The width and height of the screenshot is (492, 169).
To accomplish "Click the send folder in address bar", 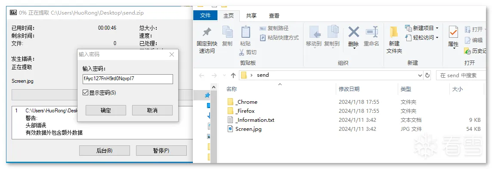I will [x=263, y=75].
